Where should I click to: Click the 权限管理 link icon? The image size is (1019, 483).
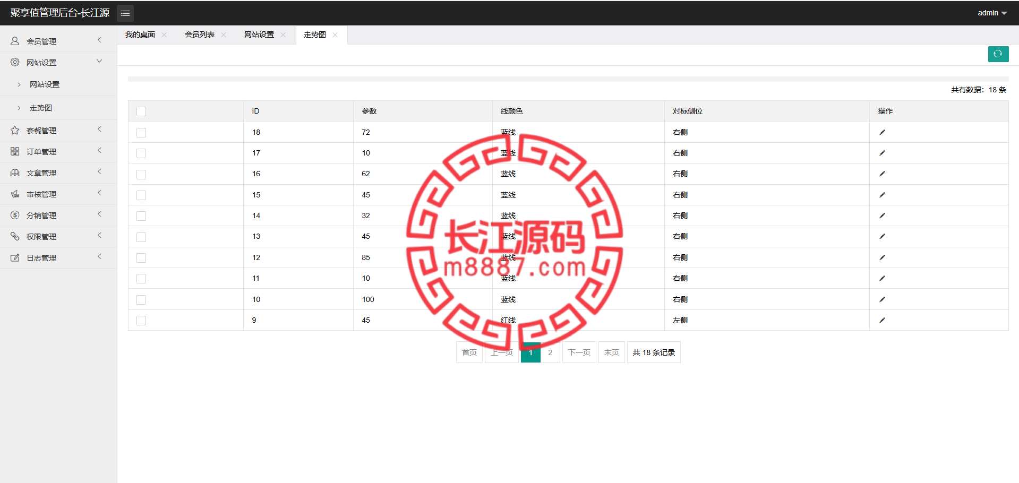[x=15, y=236]
